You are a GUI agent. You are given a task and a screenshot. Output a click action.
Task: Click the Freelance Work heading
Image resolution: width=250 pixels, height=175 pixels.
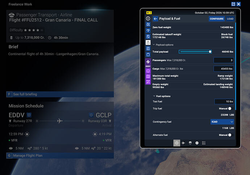click(x=20, y=4)
